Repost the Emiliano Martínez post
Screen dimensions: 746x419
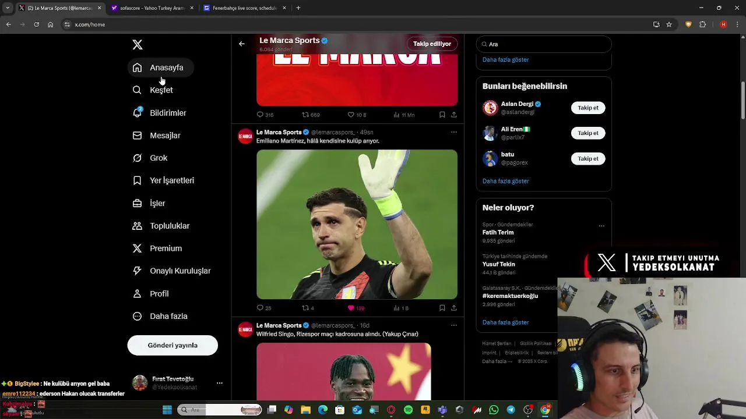click(x=305, y=308)
